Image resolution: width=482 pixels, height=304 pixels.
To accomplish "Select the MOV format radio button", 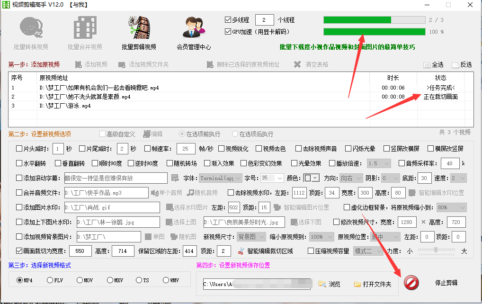I will click(x=80, y=280).
